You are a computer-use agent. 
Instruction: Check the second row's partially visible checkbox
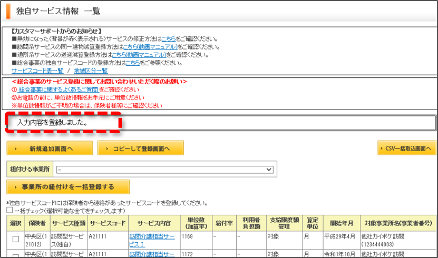(16, 256)
